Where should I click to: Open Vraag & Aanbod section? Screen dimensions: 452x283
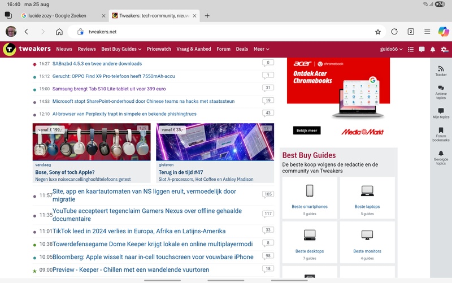coord(194,49)
